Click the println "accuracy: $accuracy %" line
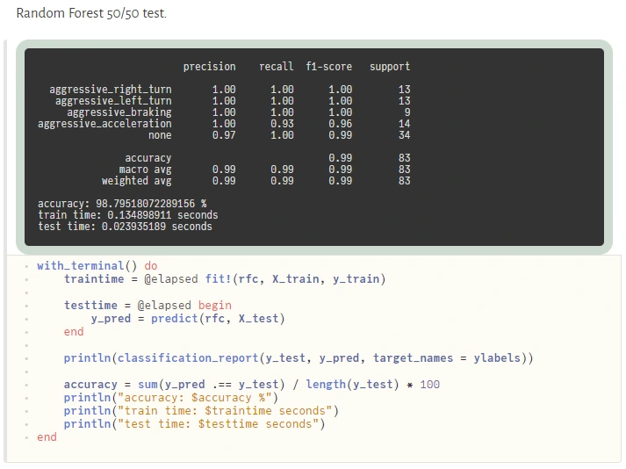Viewport: 626px width, 469px height. [x=171, y=398]
